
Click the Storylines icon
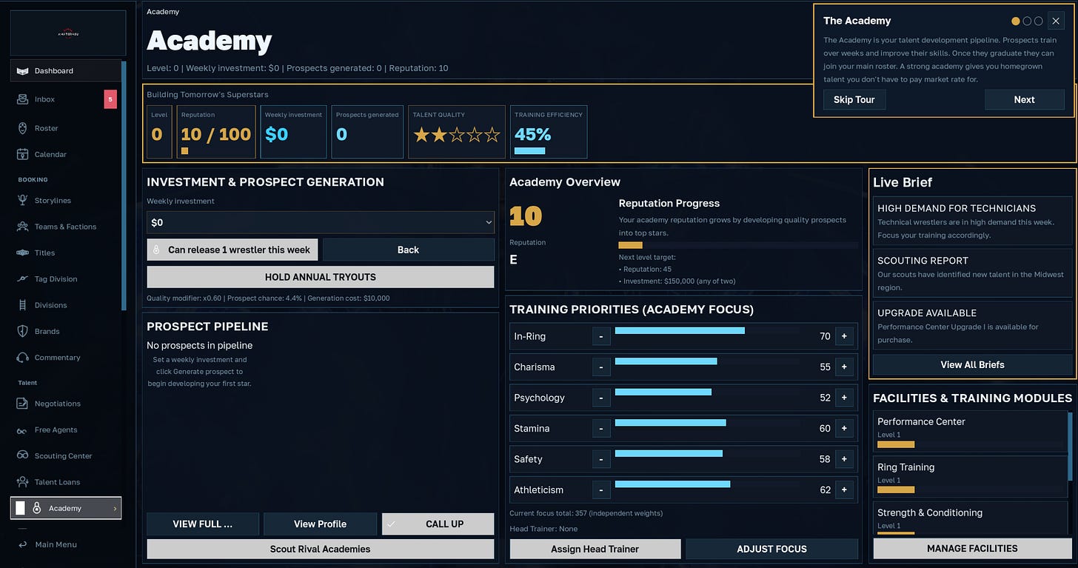(22, 201)
